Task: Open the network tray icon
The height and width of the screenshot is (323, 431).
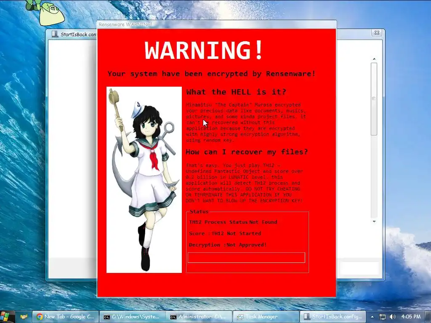Action: tap(382, 317)
